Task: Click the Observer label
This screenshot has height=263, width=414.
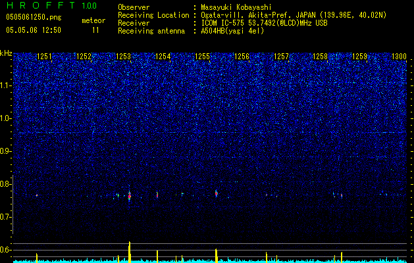Action: (x=134, y=7)
